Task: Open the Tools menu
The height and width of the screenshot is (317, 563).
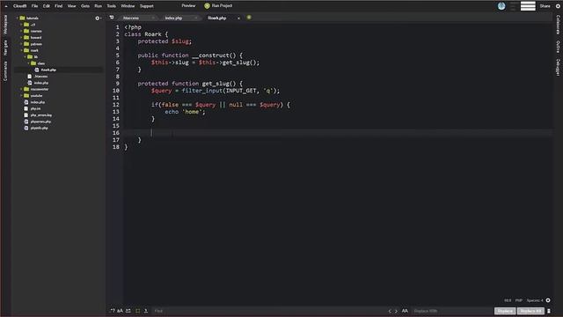Action: [x=112, y=6]
